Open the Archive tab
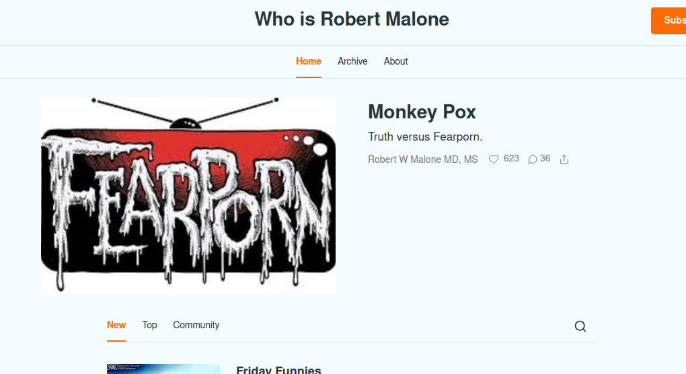 352,61
